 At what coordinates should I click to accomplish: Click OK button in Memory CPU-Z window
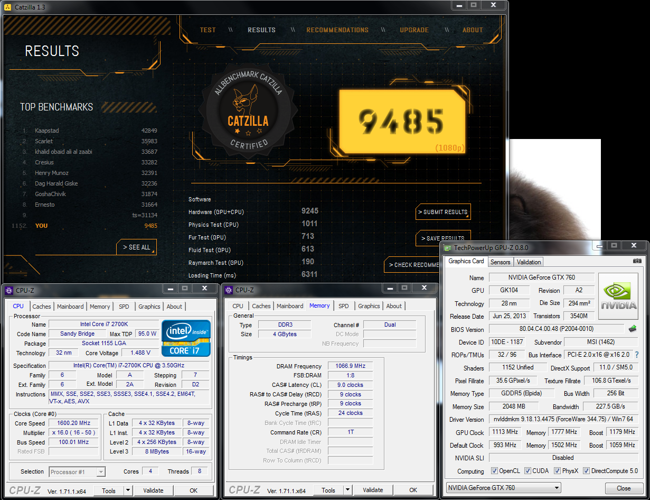coord(413,490)
